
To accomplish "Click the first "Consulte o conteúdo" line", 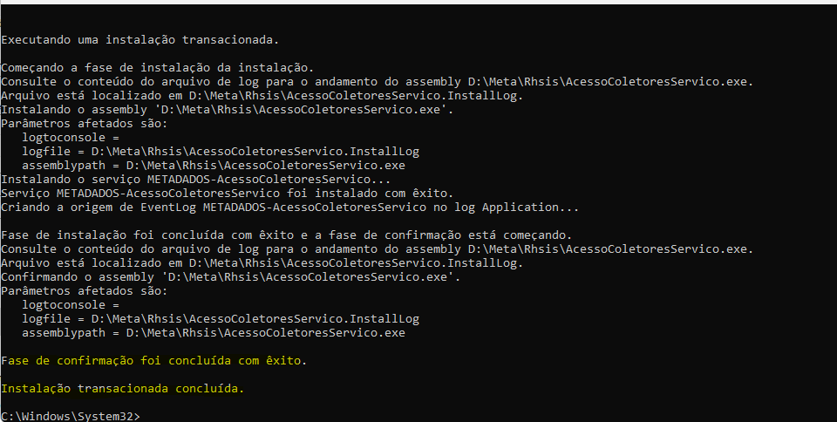I will point(377,81).
